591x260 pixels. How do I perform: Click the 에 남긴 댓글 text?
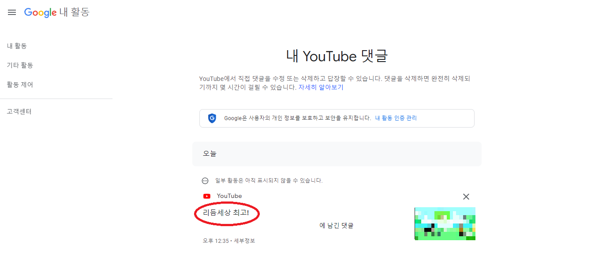[x=337, y=225]
